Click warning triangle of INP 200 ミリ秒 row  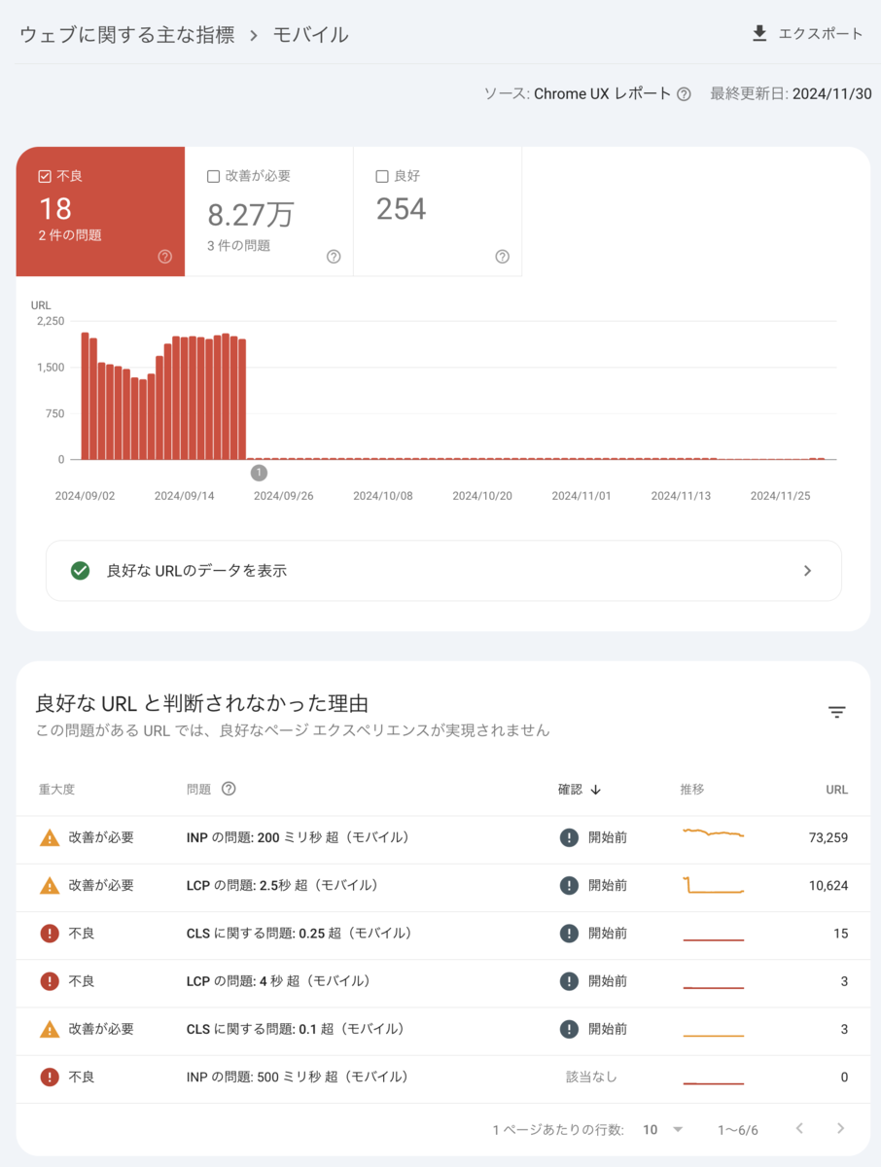[50, 837]
